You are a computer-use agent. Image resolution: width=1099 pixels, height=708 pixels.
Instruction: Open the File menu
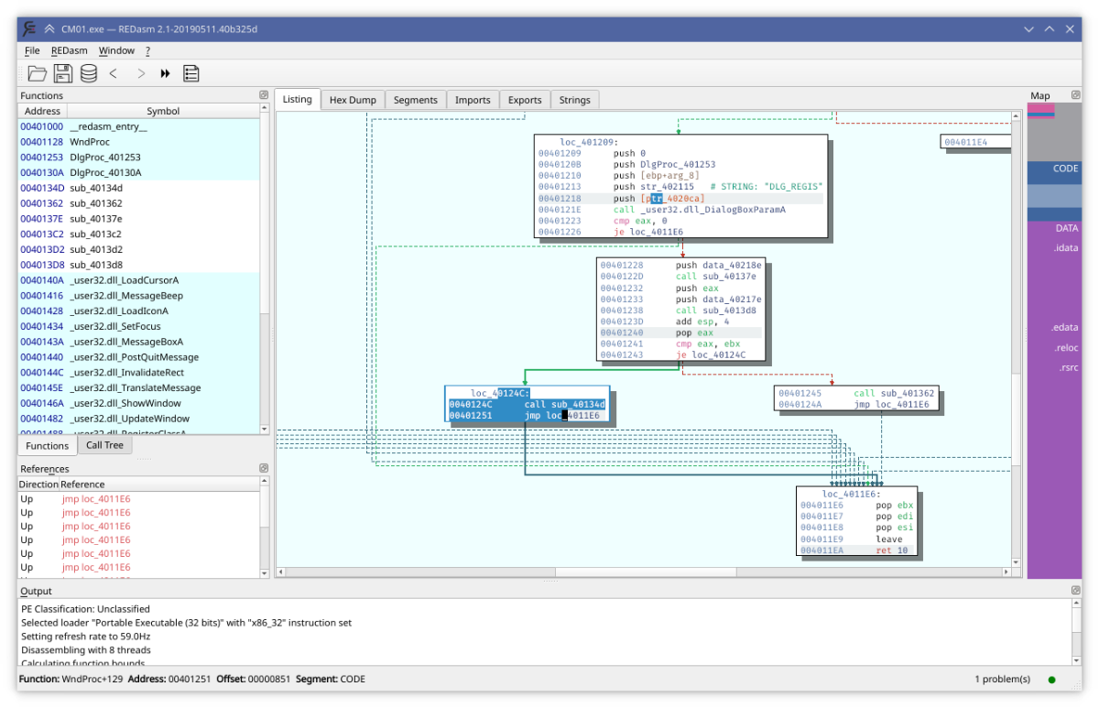(x=32, y=50)
